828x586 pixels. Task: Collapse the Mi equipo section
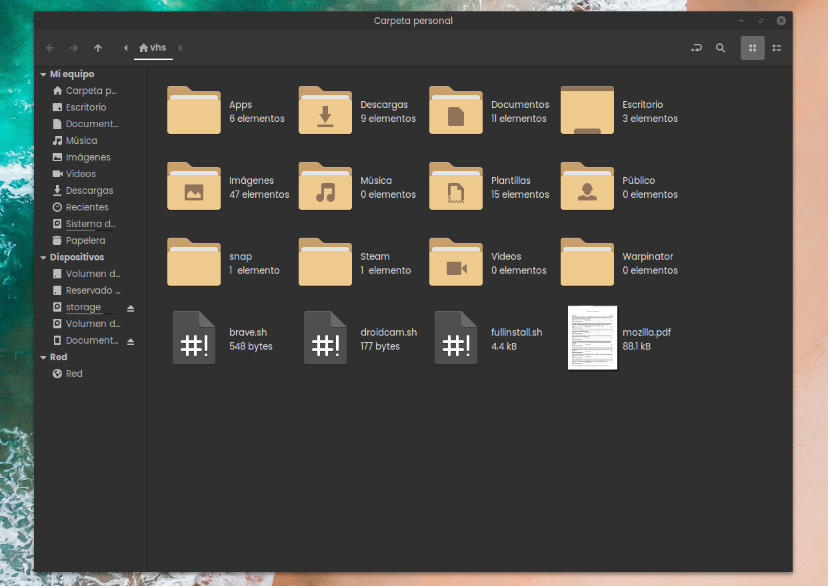43,73
